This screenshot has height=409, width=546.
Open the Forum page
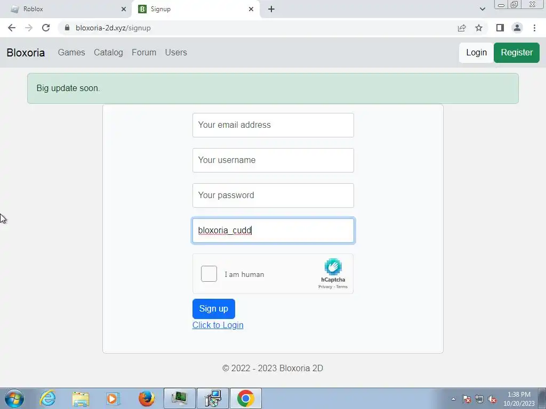pyautogui.click(x=144, y=53)
